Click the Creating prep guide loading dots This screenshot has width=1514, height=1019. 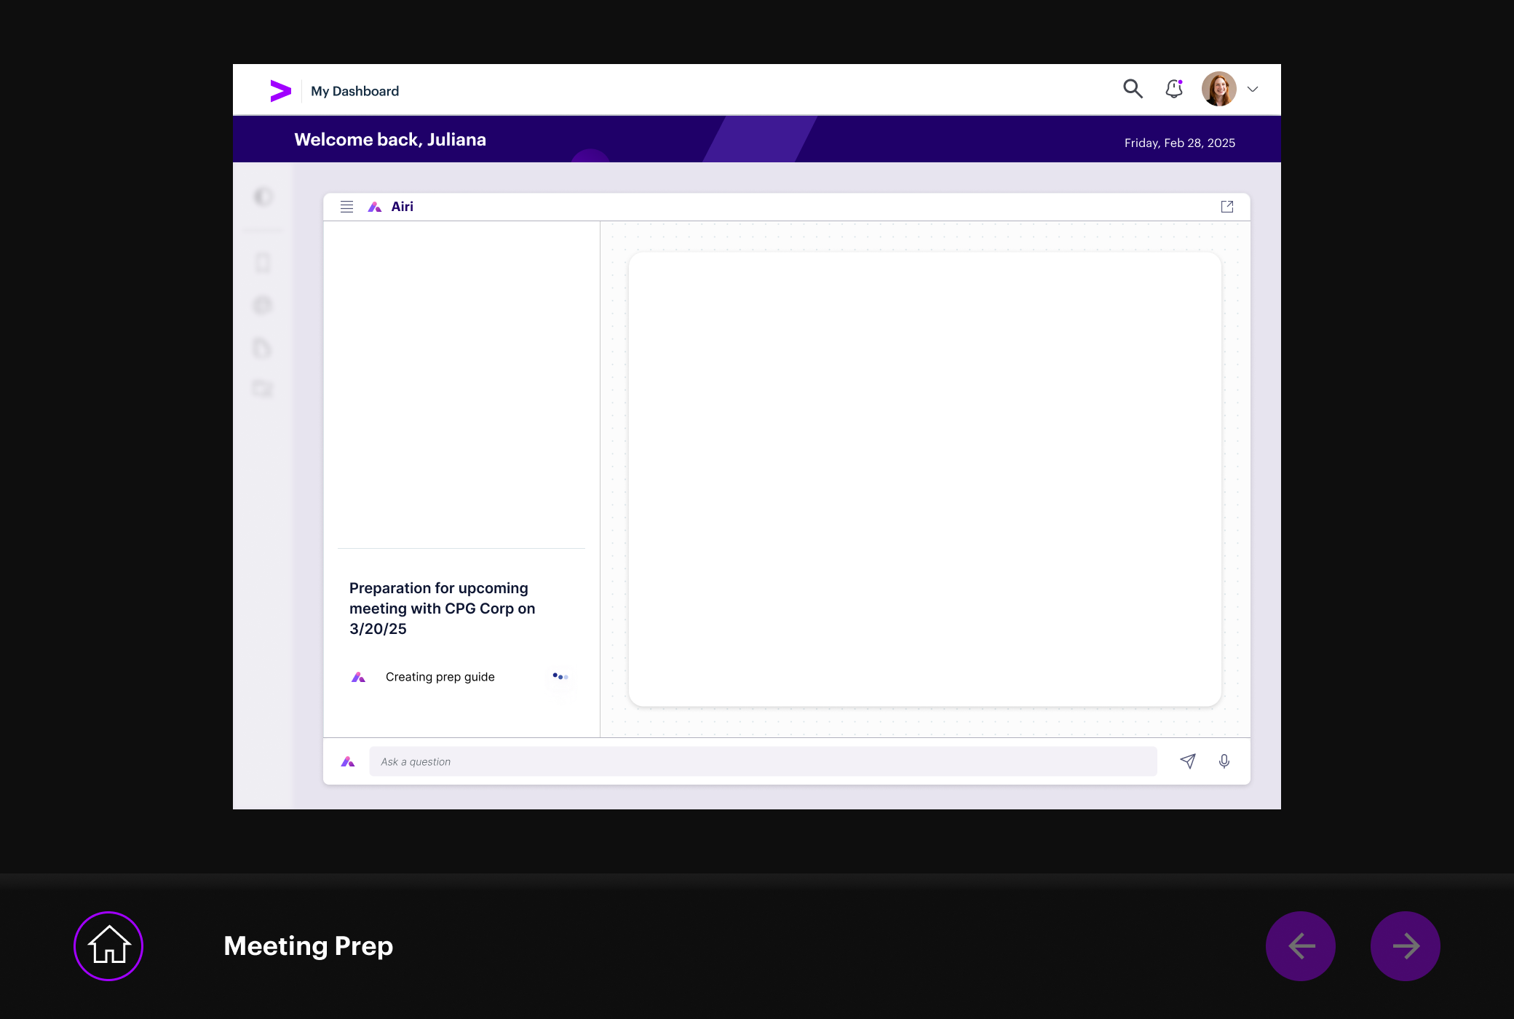click(560, 677)
